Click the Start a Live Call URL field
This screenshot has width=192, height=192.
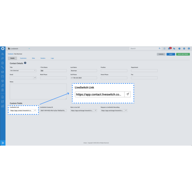(x=82, y=111)
